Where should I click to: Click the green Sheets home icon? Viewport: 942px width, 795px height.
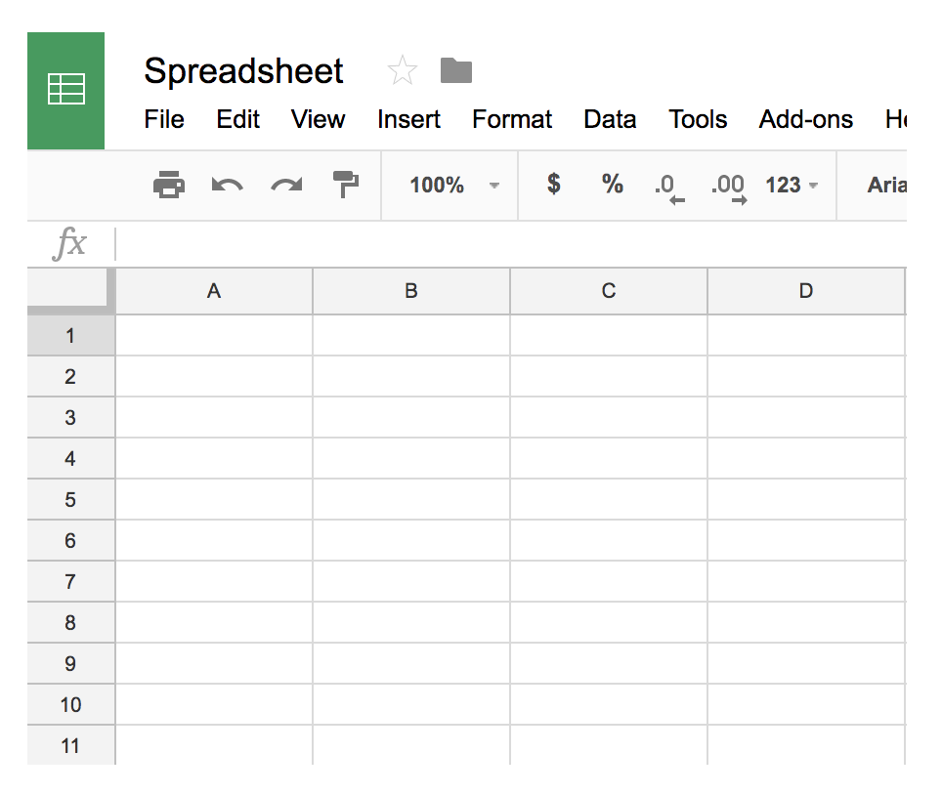point(65,90)
